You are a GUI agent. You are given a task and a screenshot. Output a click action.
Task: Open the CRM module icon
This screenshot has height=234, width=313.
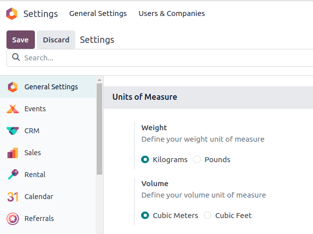coord(12,131)
